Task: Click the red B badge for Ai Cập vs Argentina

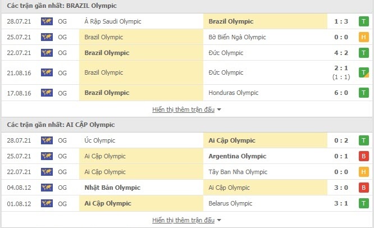Action: point(363,156)
